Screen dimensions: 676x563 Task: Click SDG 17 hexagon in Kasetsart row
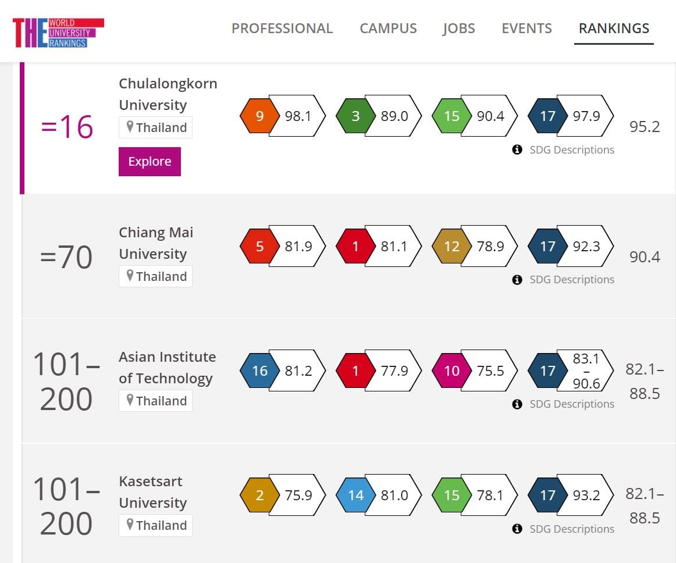[547, 496]
